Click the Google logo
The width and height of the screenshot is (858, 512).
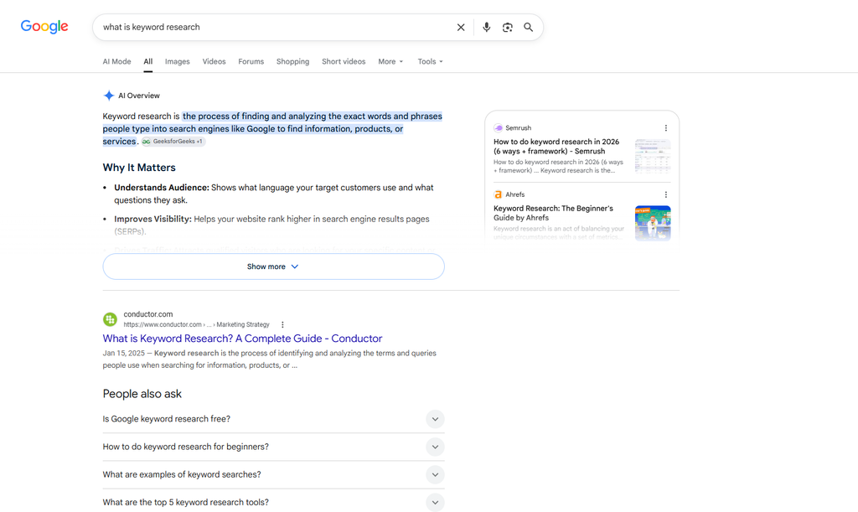pyautogui.click(x=44, y=26)
